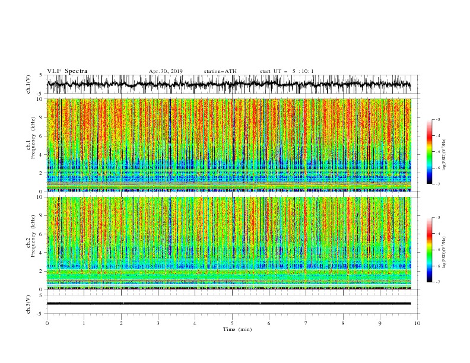Click the '2' kHz tick on ch.1 frequency axis
Viewport: 470px width, 363px height.
tap(41, 173)
